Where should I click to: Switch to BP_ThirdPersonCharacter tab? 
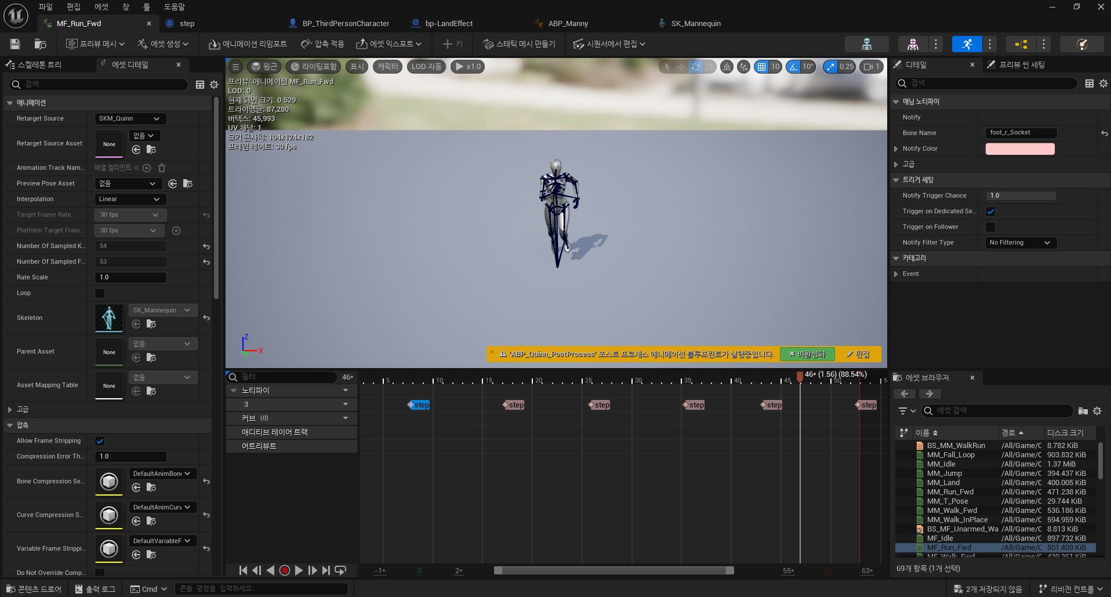pos(346,24)
